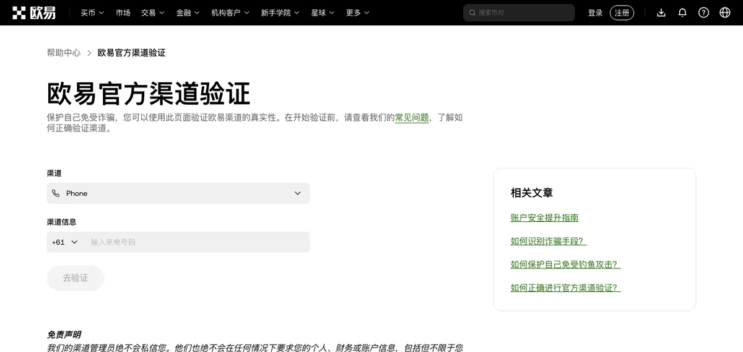This screenshot has height=352, width=743.
Task: Open 如何保护自己免受钓鱼攻击？ article
Action: point(565,264)
